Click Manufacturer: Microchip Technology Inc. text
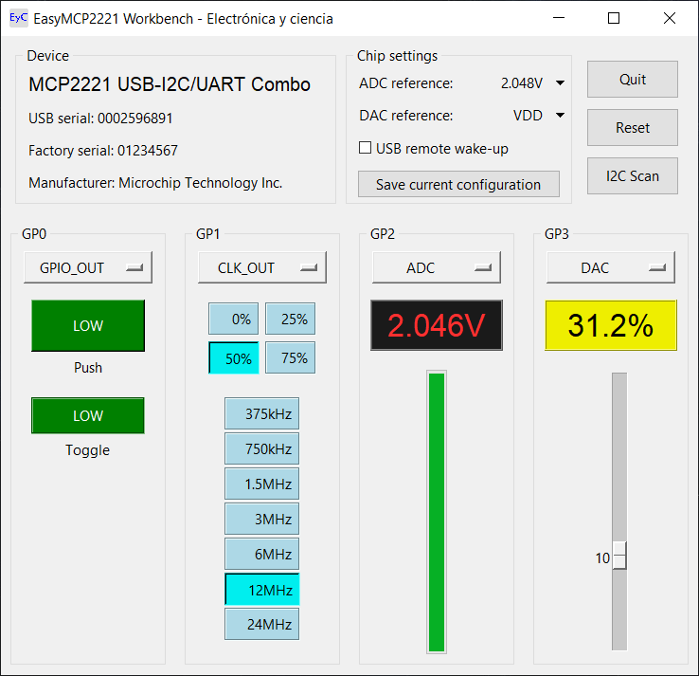699x676 pixels. coord(155,182)
